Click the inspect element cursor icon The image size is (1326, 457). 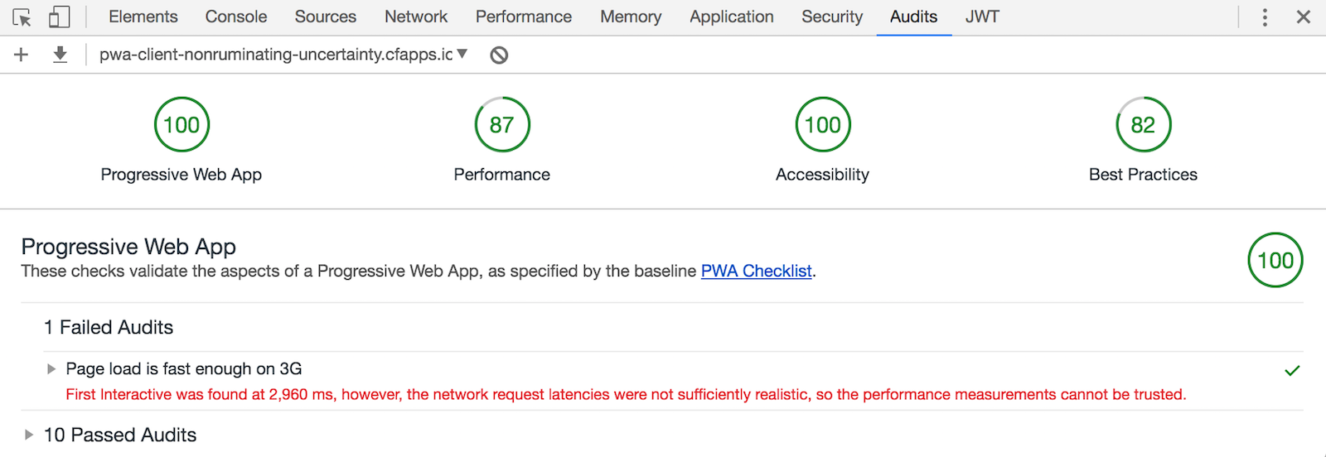22,17
